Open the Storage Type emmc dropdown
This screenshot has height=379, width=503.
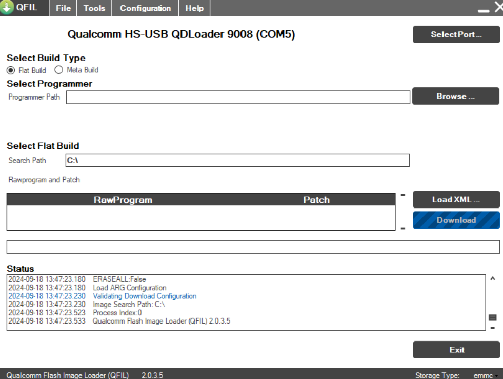coord(486,375)
